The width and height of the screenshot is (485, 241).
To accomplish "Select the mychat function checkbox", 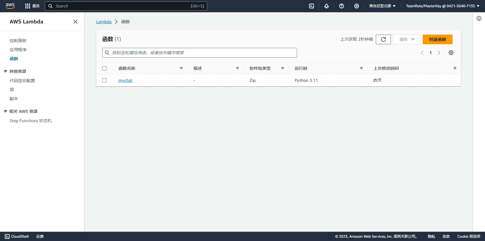I will click(104, 80).
